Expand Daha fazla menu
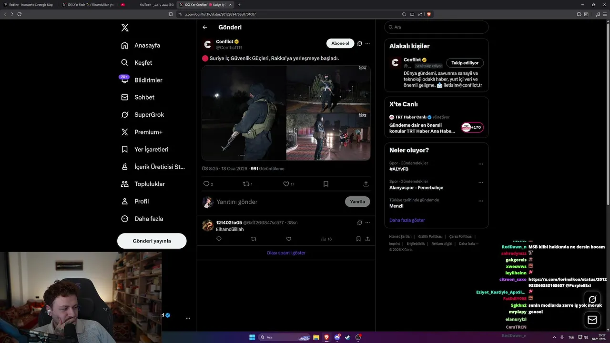Screen dimensions: 610x343 pyautogui.click(x=142, y=219)
